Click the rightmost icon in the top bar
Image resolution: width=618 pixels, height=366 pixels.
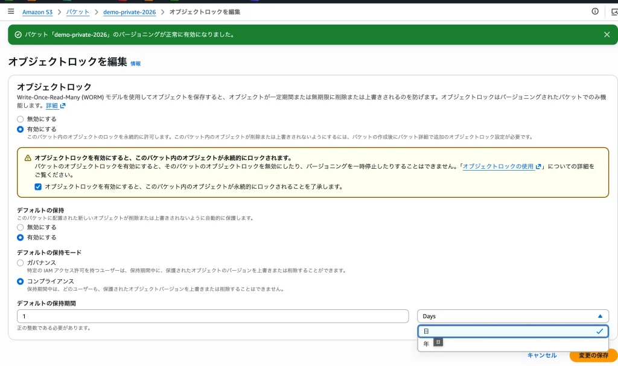click(x=614, y=11)
